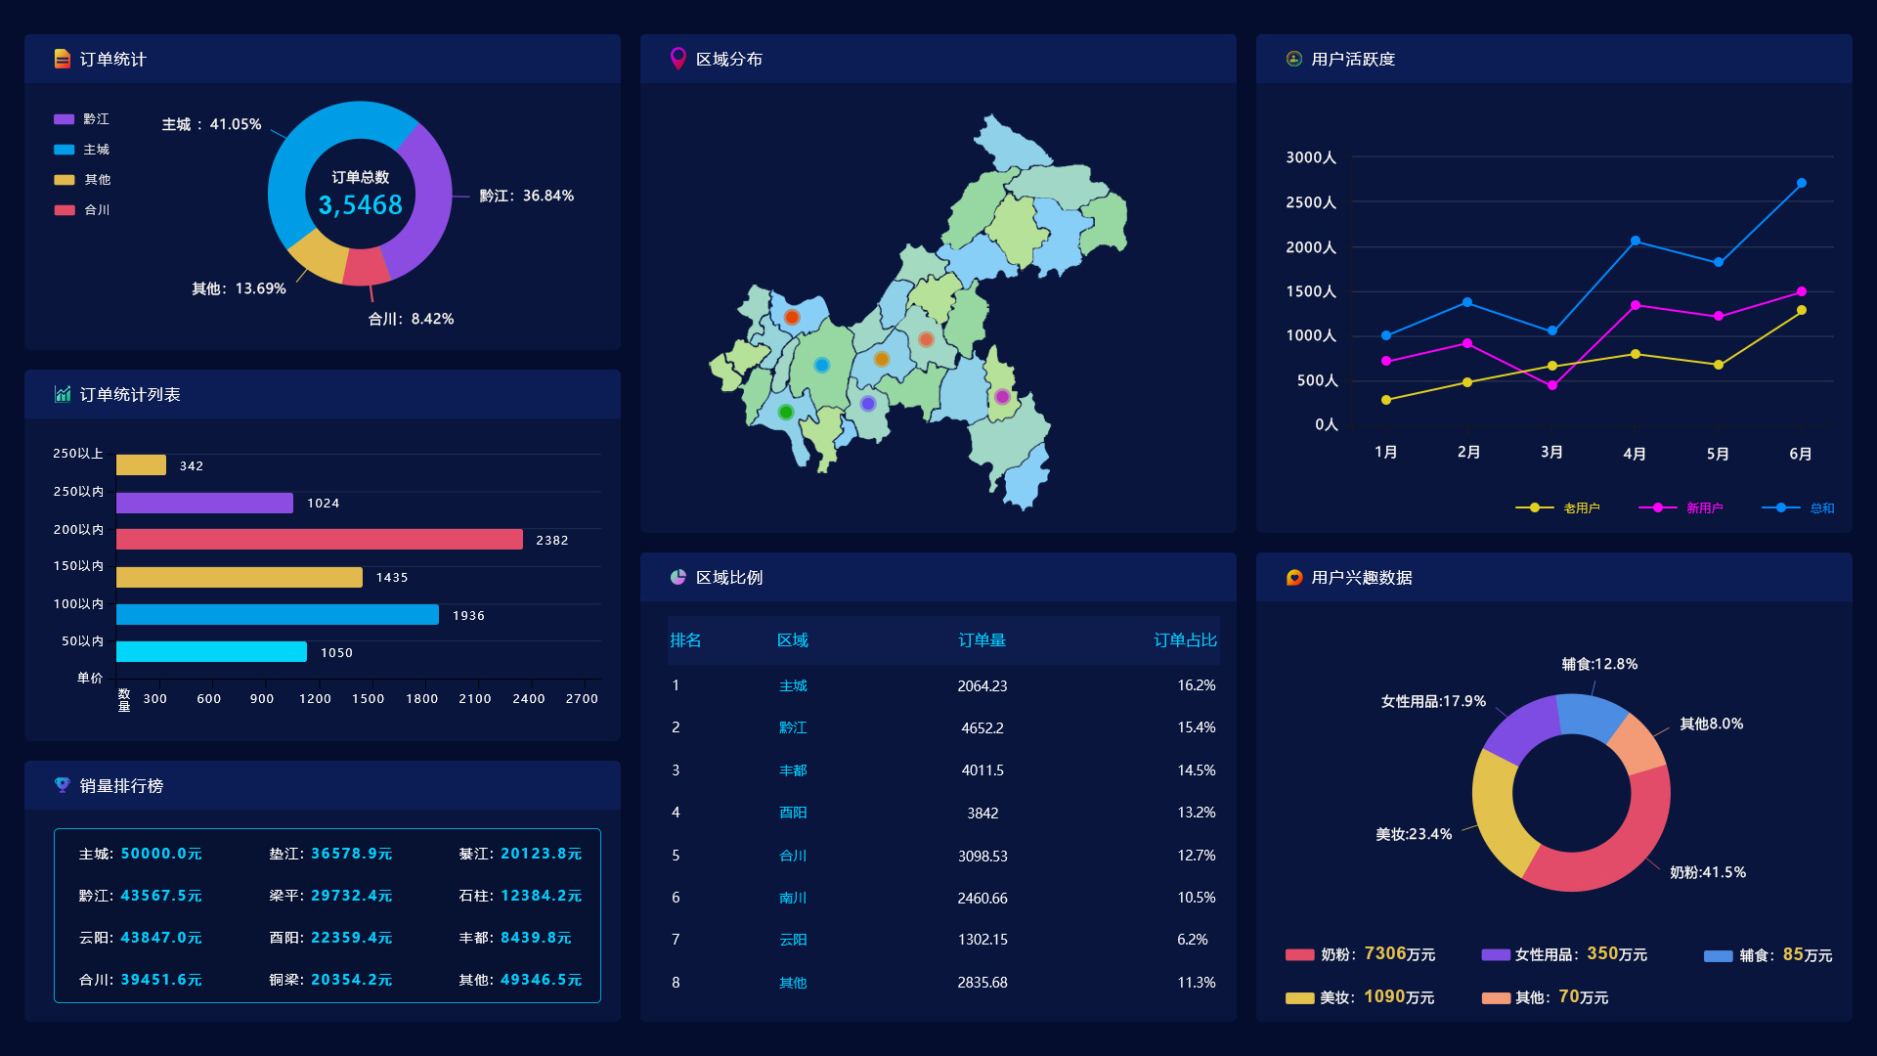Click the 200以内 red bar

pos(319,540)
